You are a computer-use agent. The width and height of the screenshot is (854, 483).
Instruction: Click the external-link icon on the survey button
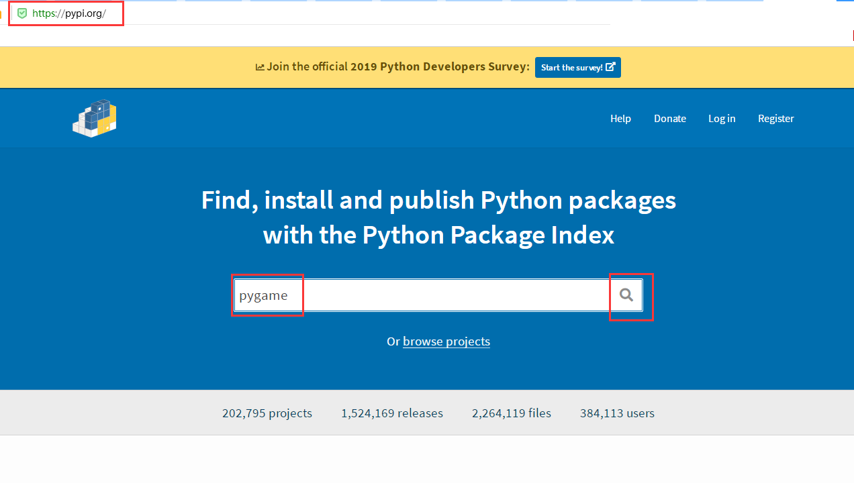(x=611, y=66)
